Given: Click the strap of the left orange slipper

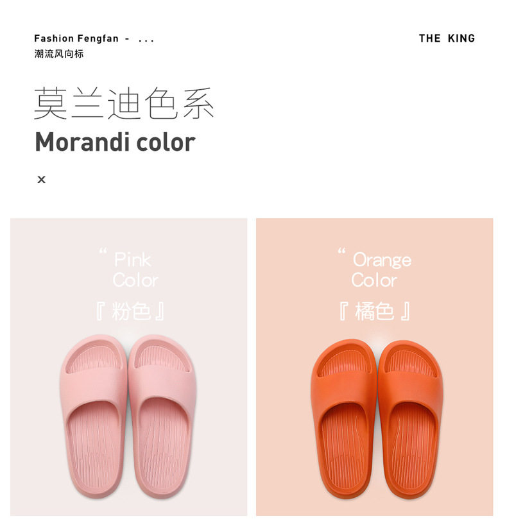Looking at the screenshot, I should coord(343,386).
